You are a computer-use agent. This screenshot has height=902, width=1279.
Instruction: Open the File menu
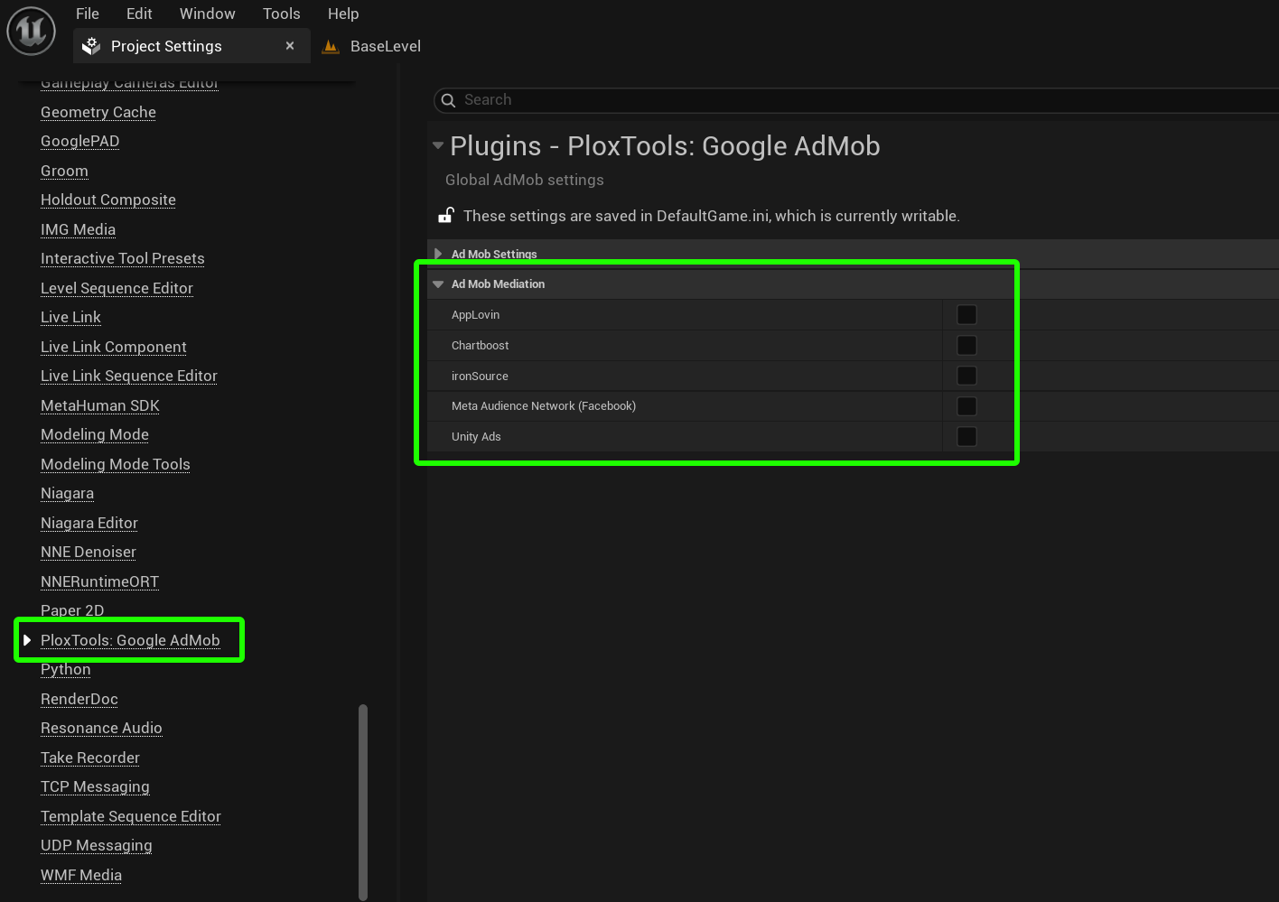click(88, 14)
